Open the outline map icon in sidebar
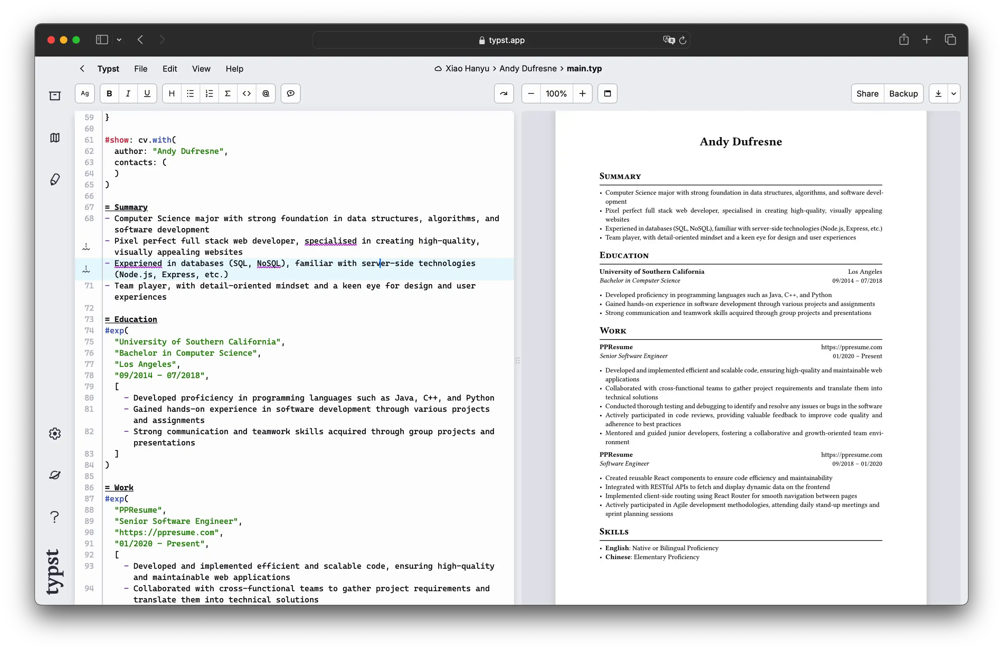The width and height of the screenshot is (1003, 651). point(55,138)
